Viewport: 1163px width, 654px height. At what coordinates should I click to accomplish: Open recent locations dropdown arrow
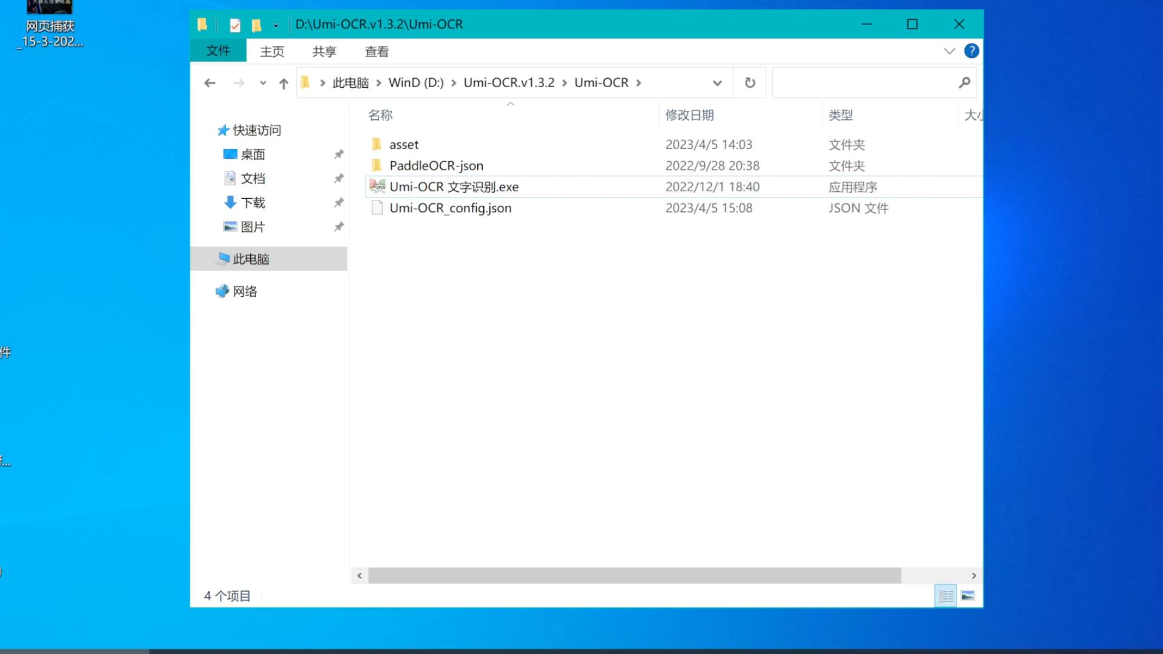click(263, 83)
